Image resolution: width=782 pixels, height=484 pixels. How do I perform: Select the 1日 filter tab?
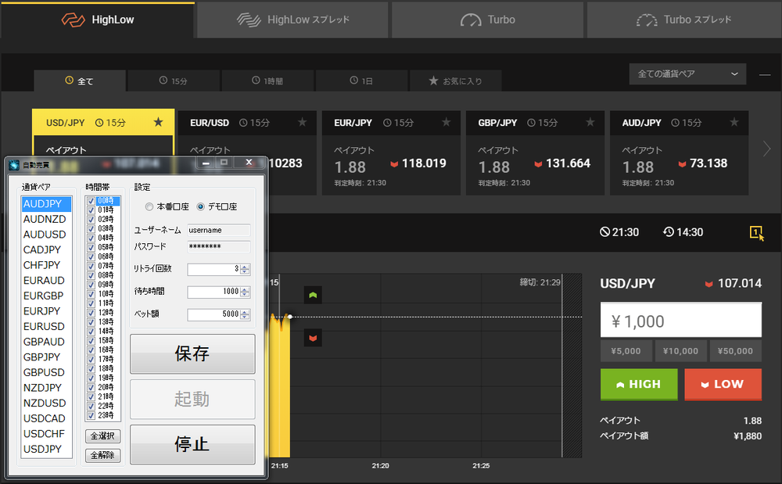coord(361,81)
